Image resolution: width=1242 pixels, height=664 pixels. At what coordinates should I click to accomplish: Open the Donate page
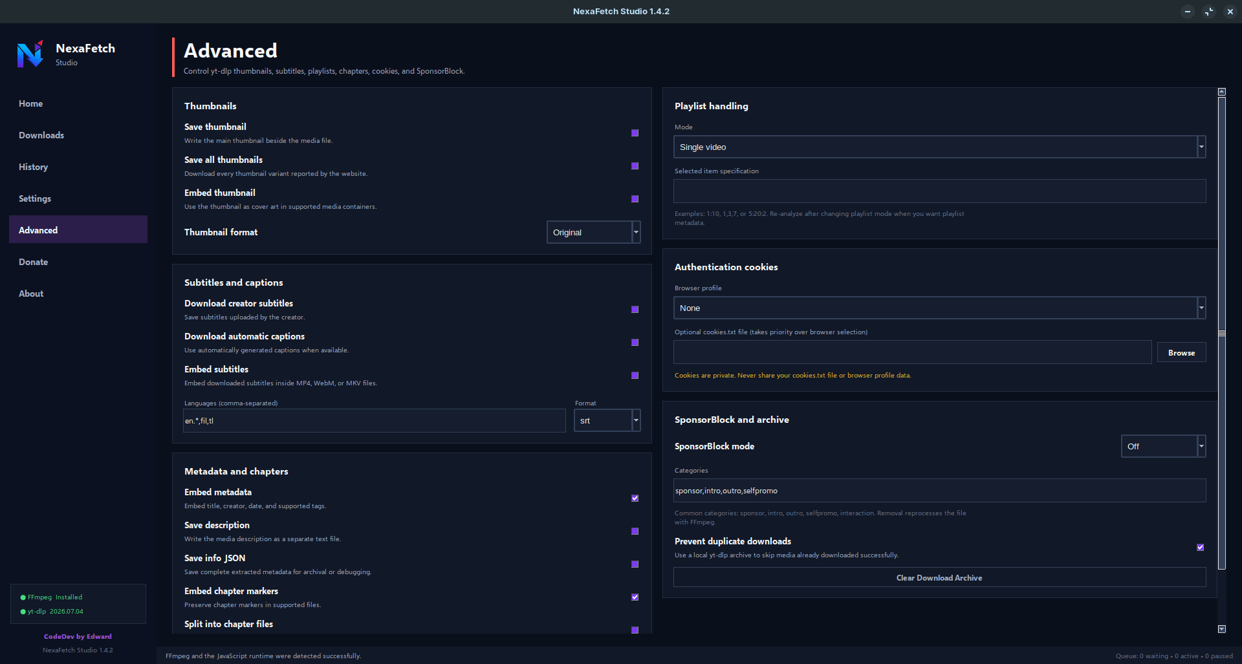pyautogui.click(x=78, y=262)
